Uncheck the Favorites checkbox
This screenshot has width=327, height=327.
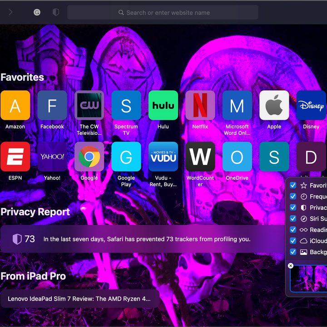293,185
